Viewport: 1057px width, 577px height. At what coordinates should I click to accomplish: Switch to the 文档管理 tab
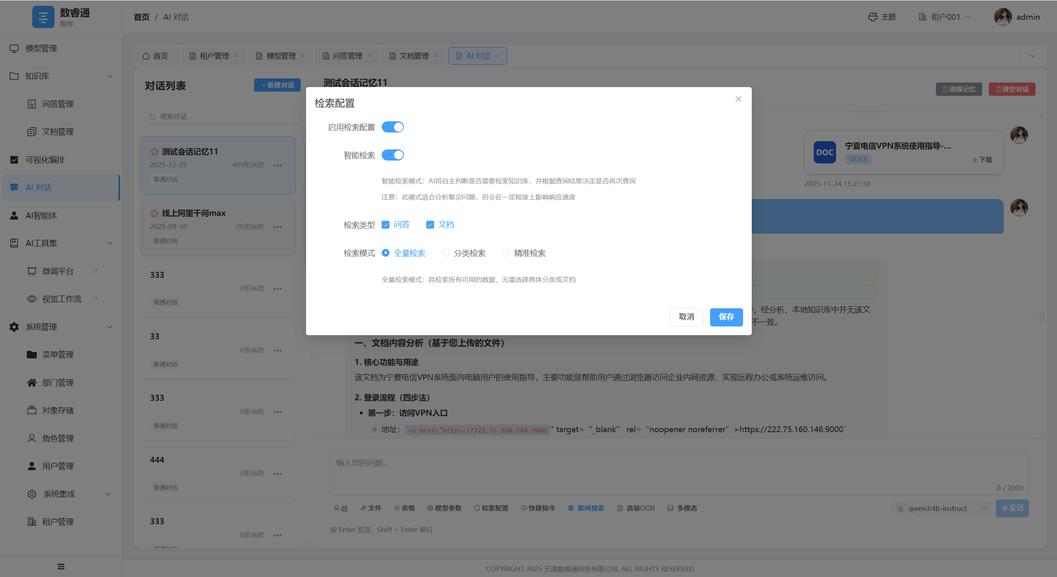[414, 56]
